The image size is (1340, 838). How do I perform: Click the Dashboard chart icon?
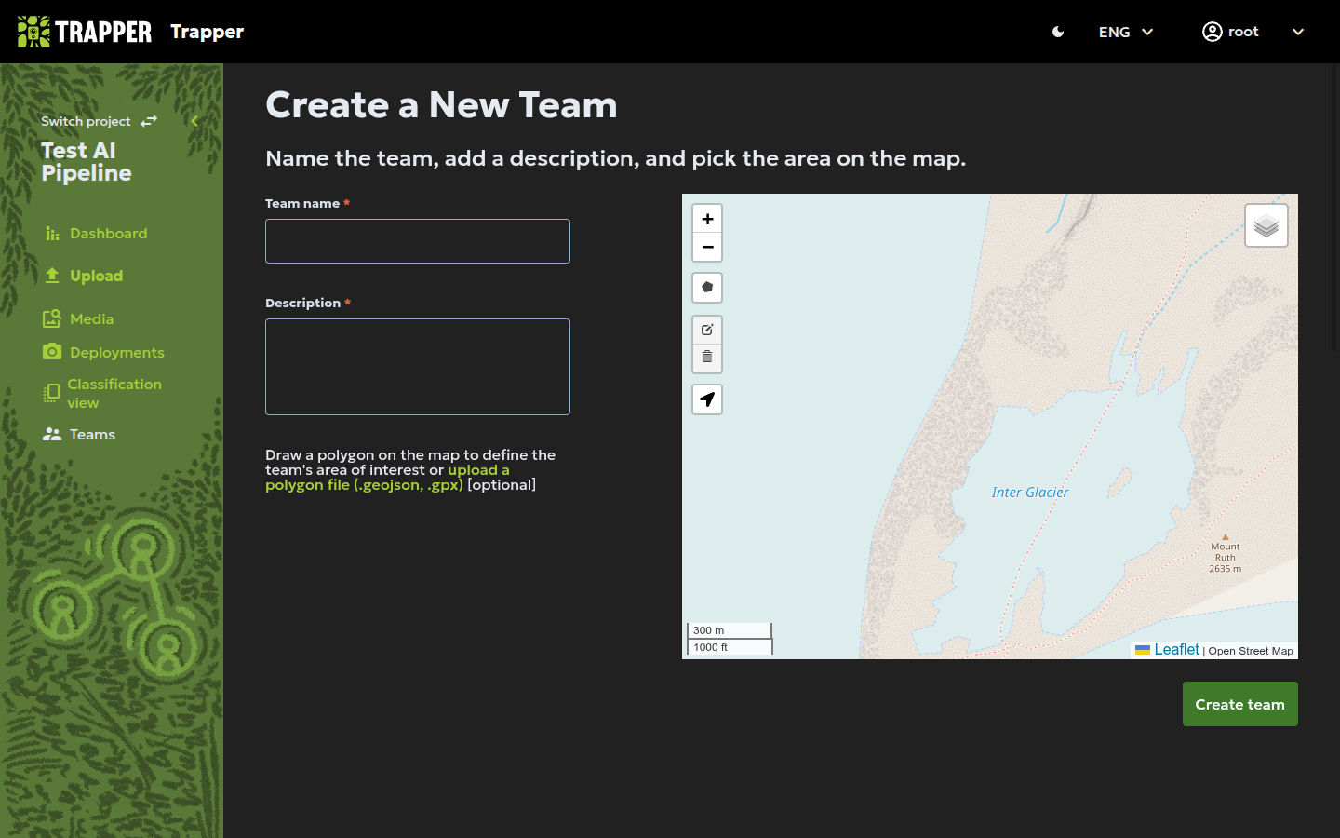(52, 233)
